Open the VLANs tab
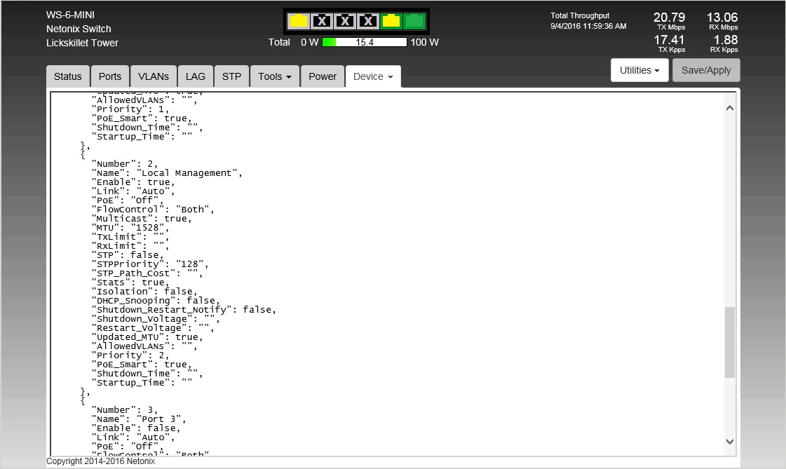This screenshot has height=469, width=786. (154, 76)
